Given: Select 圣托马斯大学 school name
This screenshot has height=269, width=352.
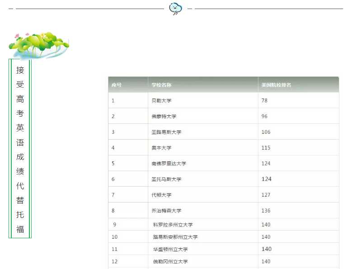Looking at the screenshot, I should 166,179.
